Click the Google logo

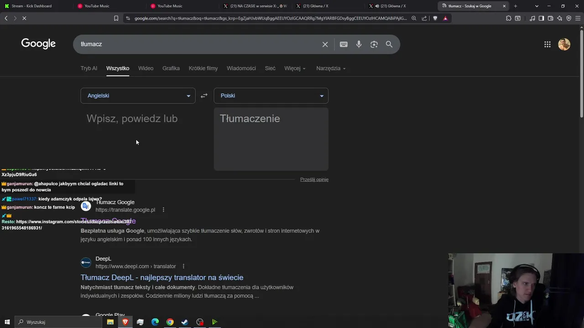38,44
